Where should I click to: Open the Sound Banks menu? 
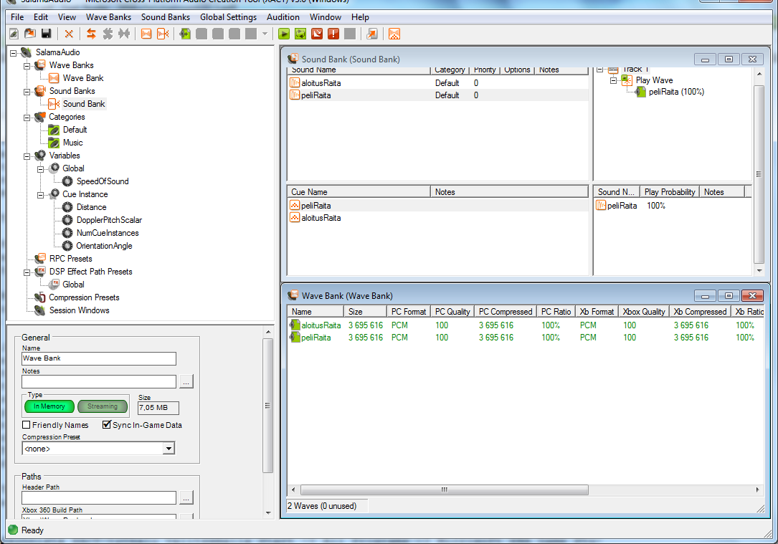165,17
